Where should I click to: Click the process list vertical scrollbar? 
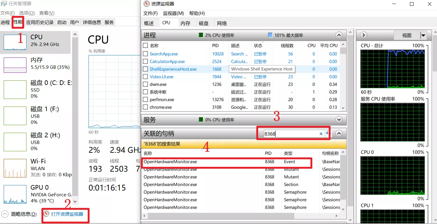tap(343, 51)
